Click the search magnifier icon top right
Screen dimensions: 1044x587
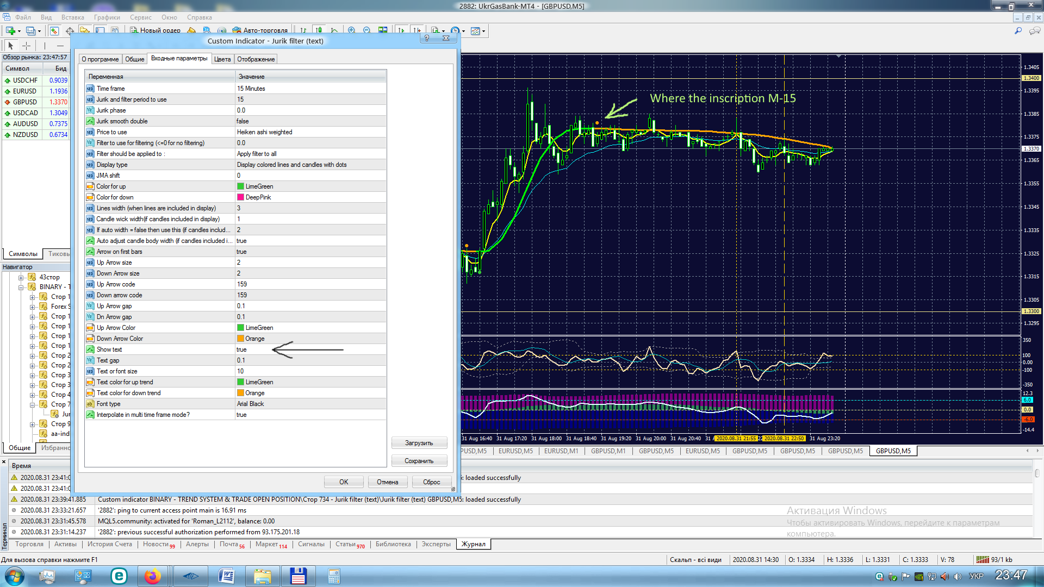click(1018, 31)
